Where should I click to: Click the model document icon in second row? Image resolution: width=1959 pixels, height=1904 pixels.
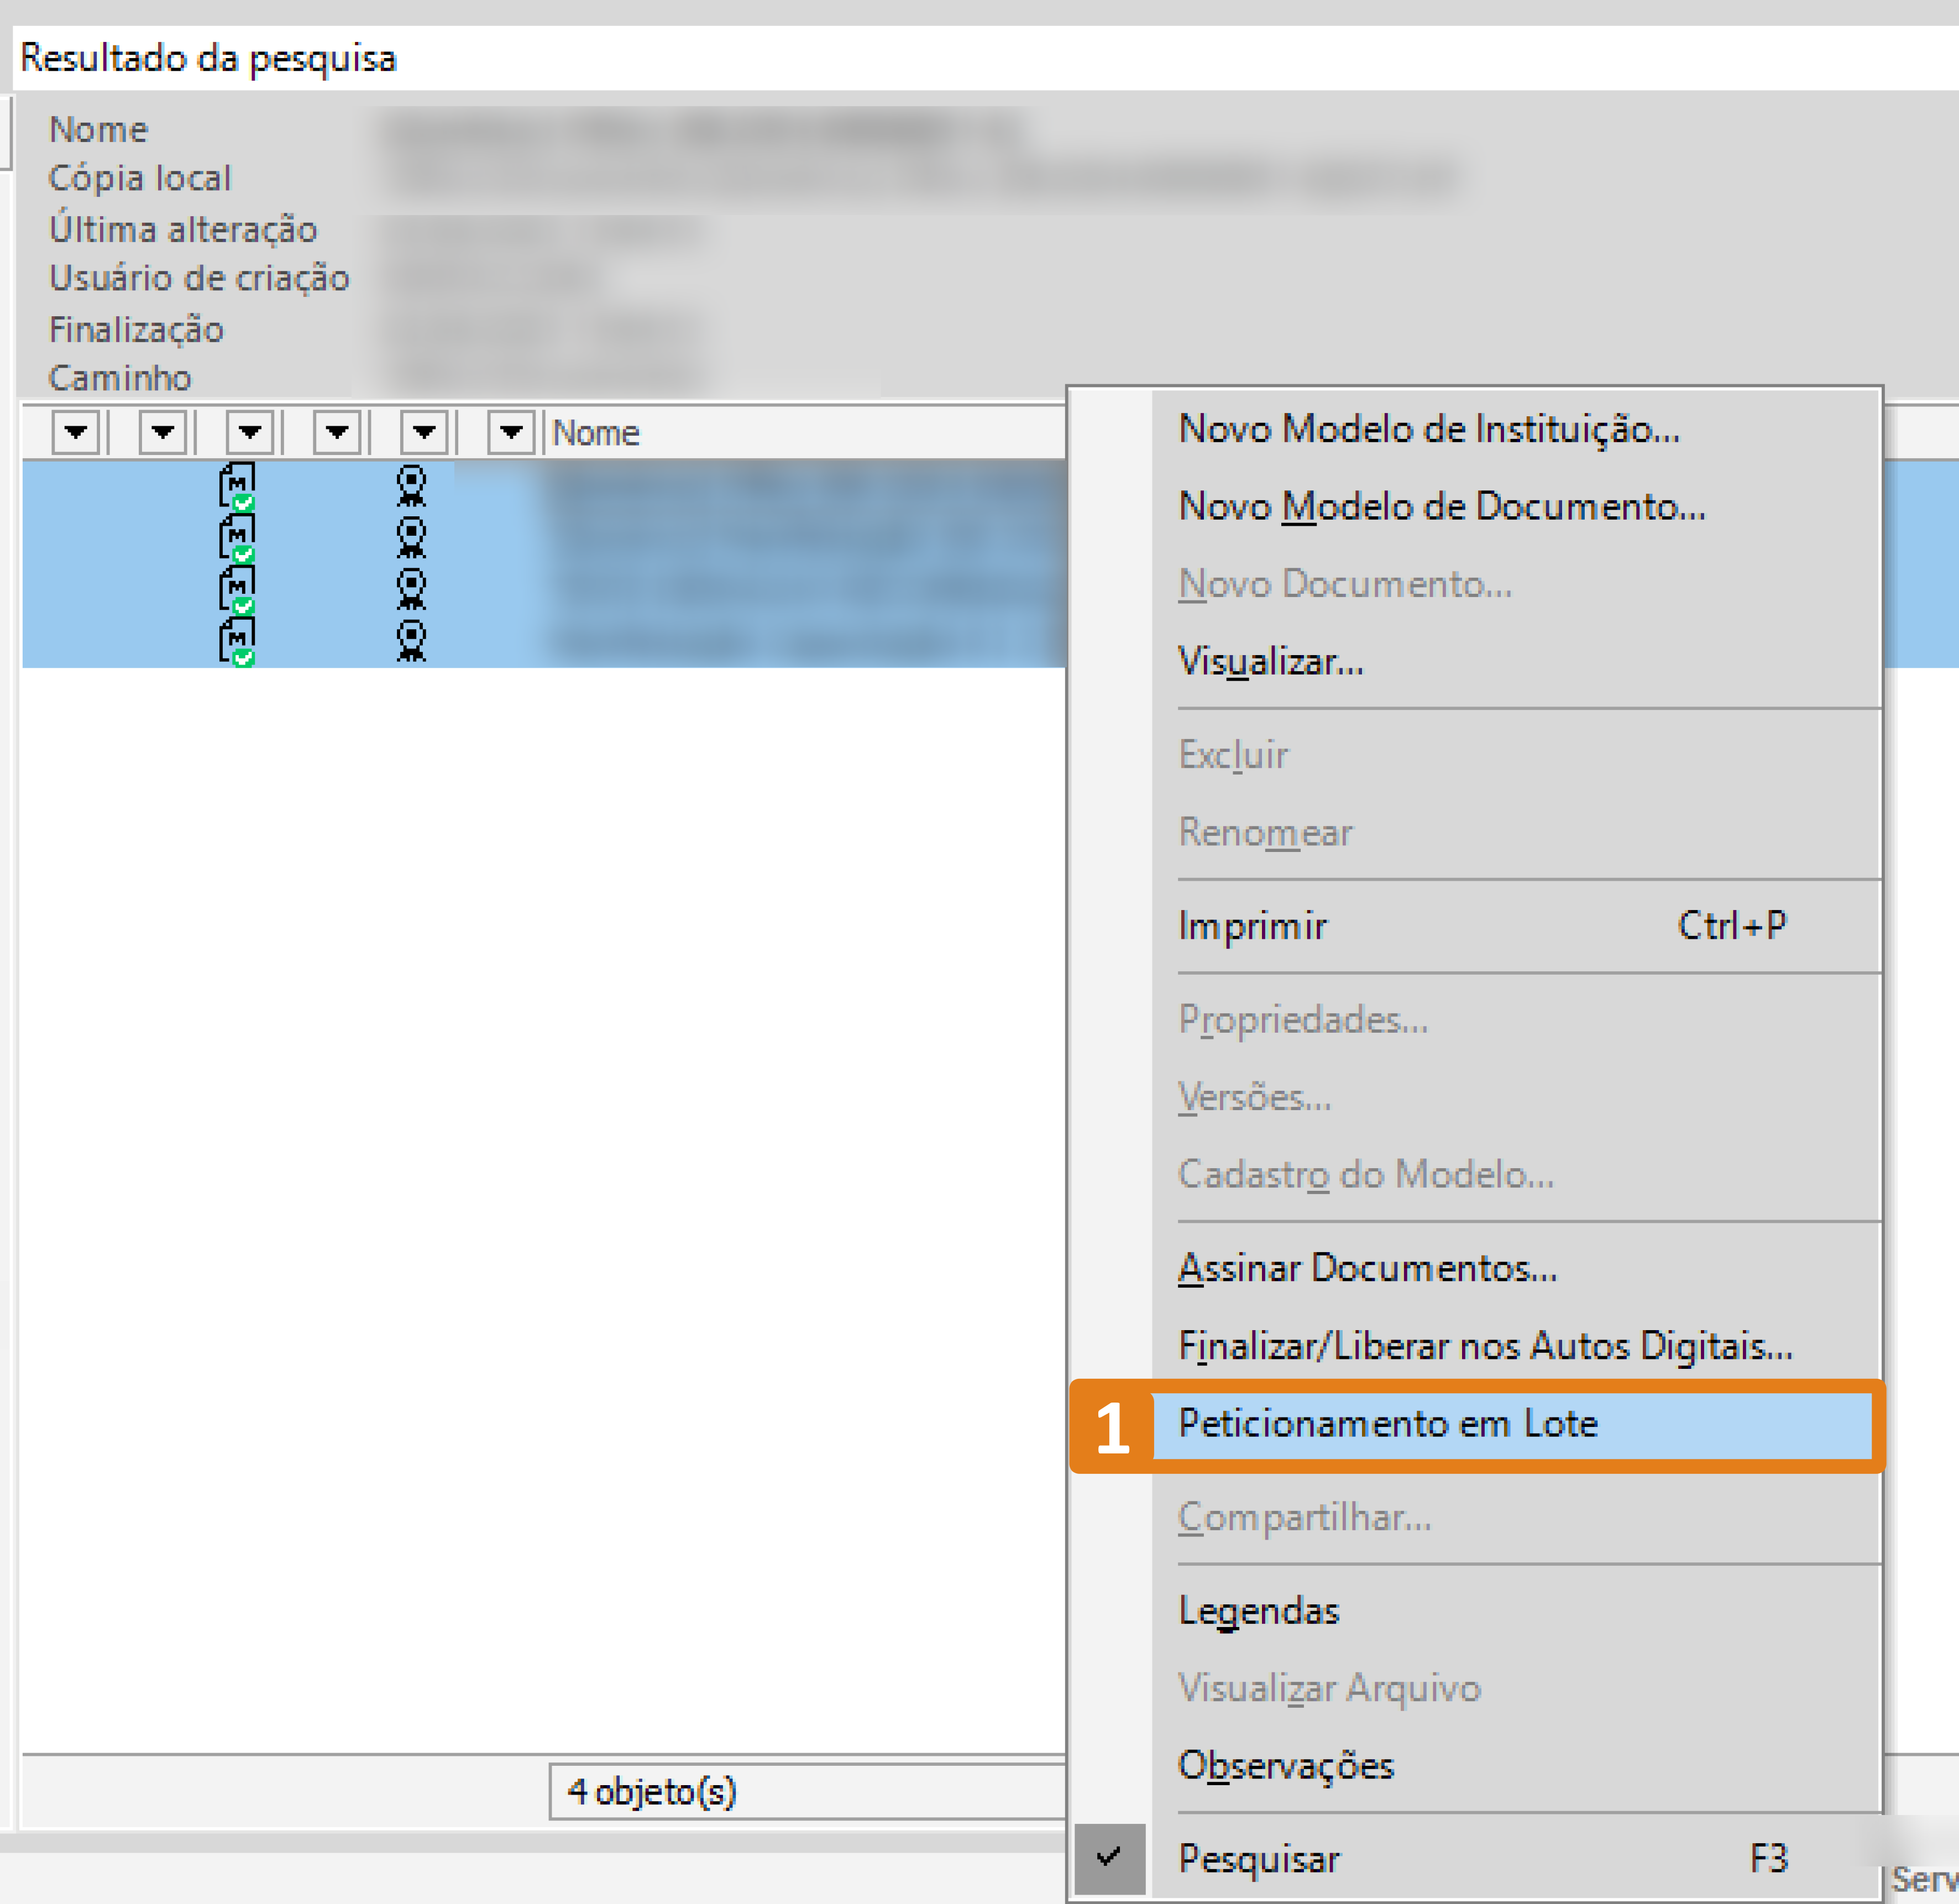click(237, 538)
